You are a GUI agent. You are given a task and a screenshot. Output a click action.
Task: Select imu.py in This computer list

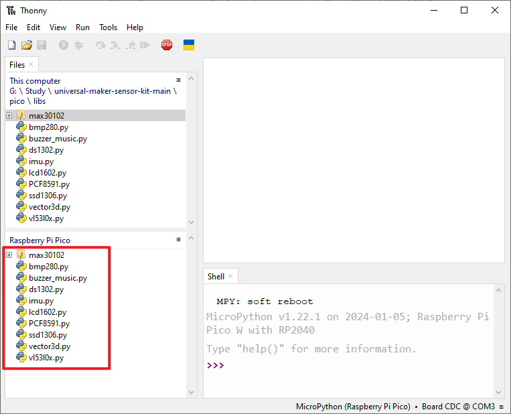(41, 161)
